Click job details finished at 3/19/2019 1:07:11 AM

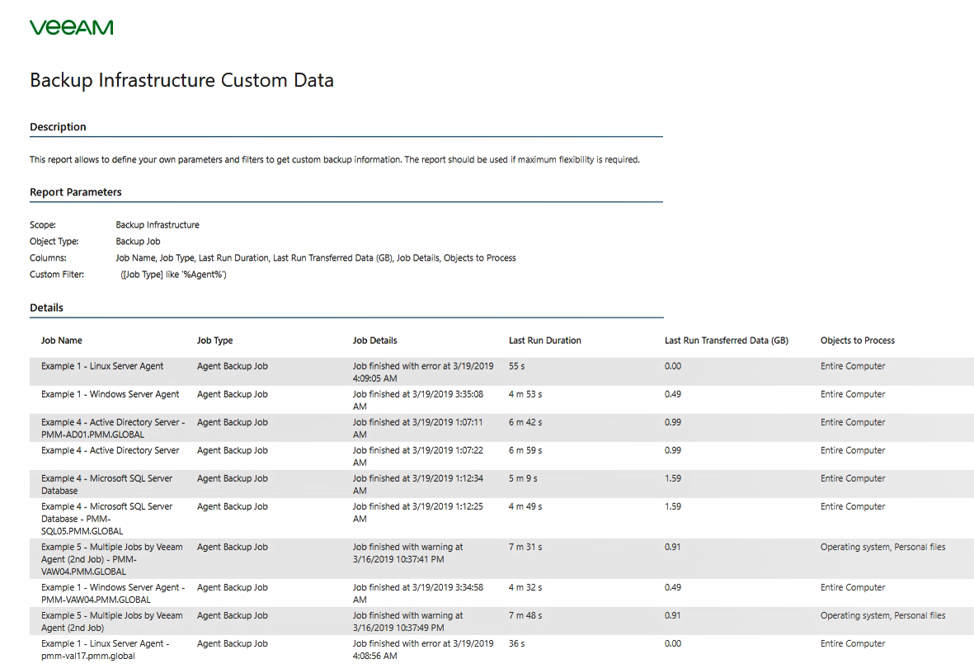click(x=418, y=428)
